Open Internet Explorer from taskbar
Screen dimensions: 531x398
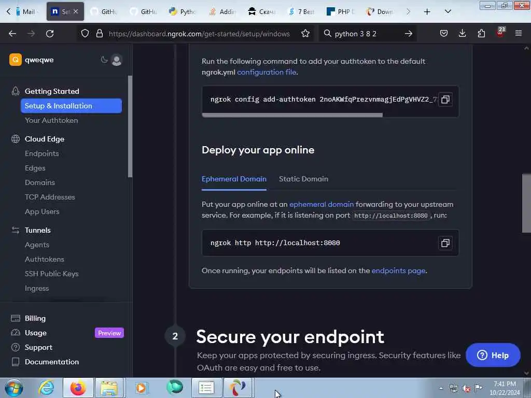coord(46,388)
